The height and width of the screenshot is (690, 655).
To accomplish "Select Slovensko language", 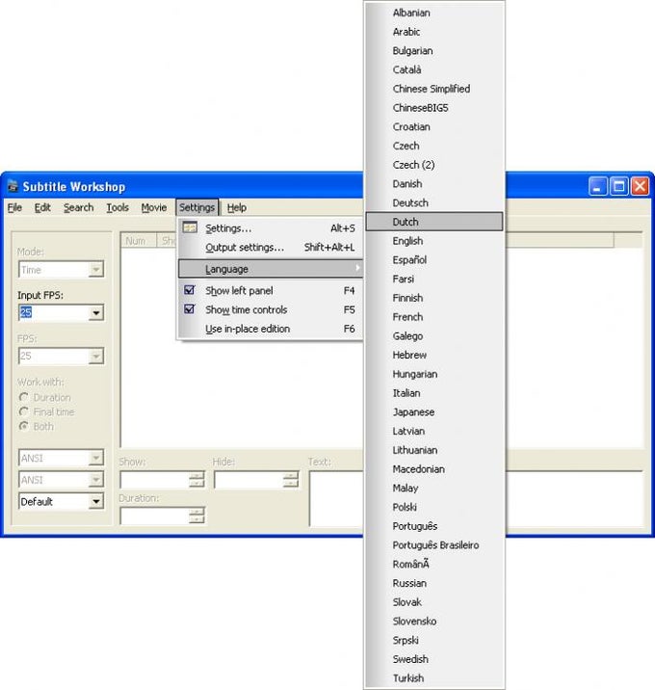I will (x=434, y=621).
